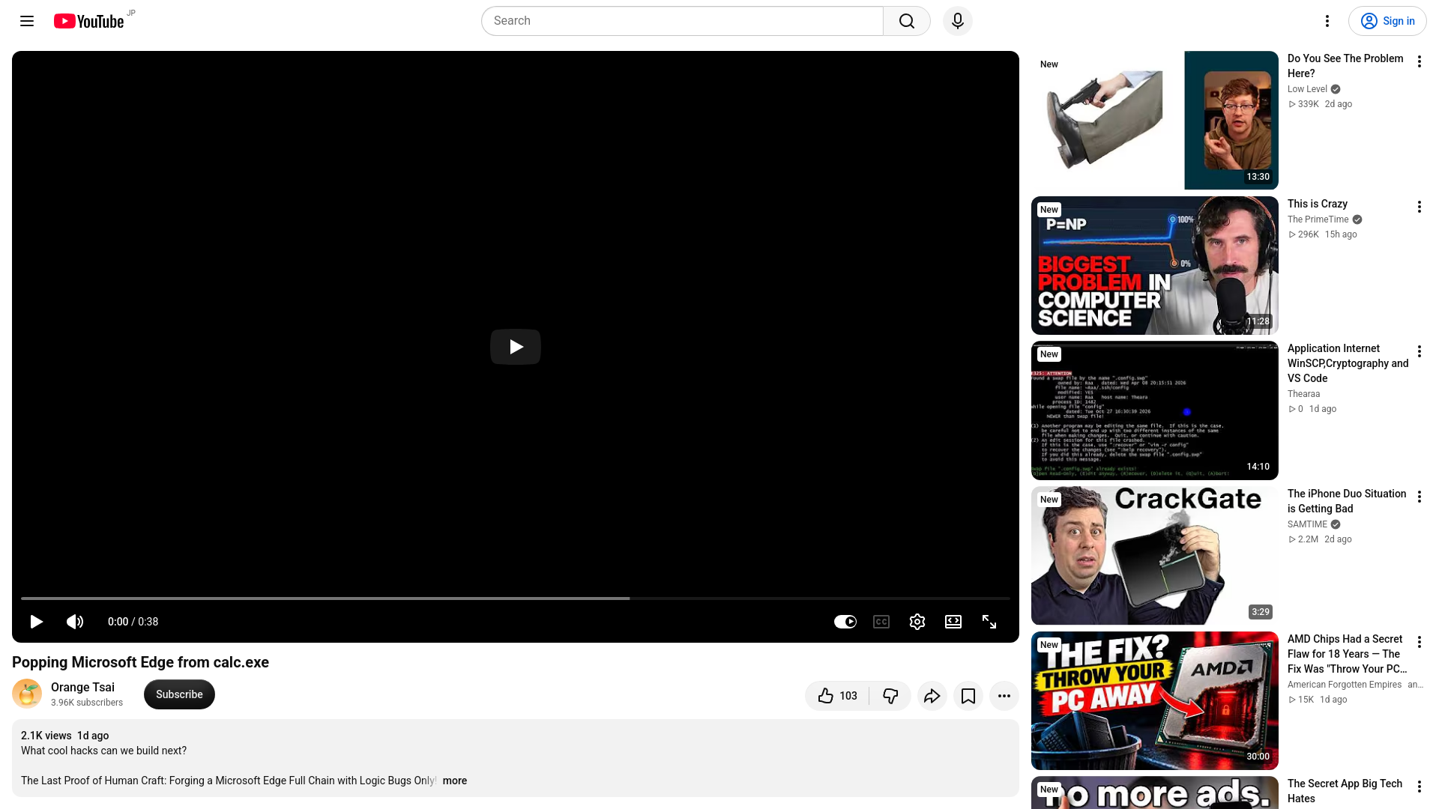Image resolution: width=1439 pixels, height=809 pixels.
Task: Play video from control bar
Action: click(36, 622)
